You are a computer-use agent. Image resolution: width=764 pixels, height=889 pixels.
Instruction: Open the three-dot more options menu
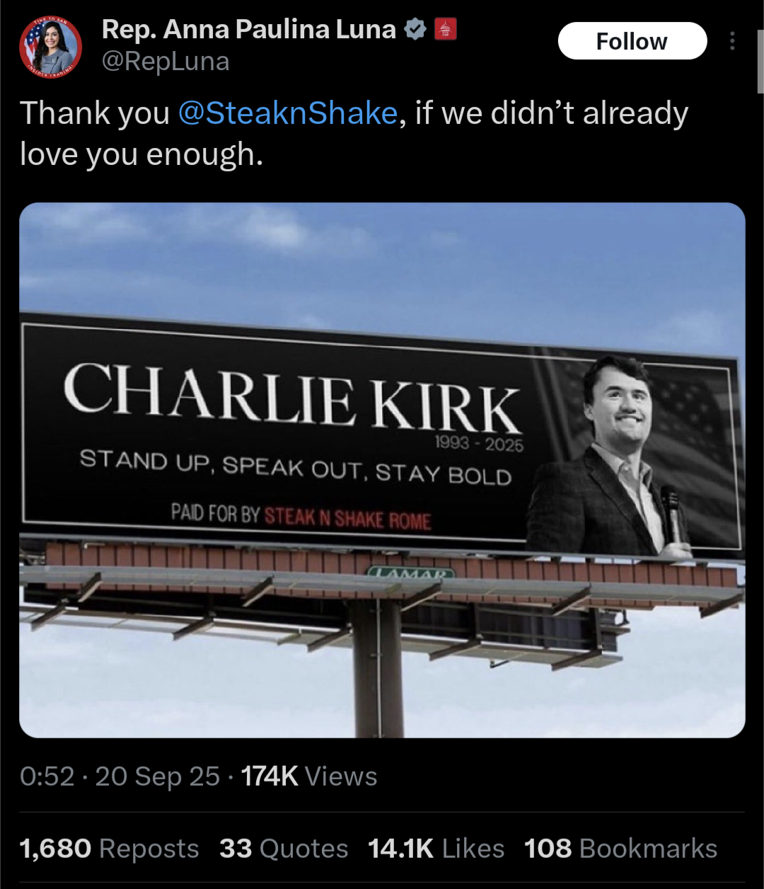coord(732,41)
